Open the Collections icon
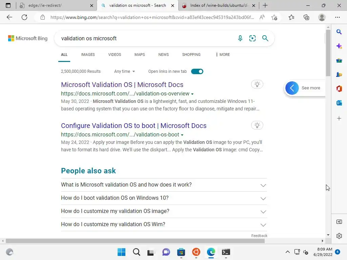 click(306, 17)
